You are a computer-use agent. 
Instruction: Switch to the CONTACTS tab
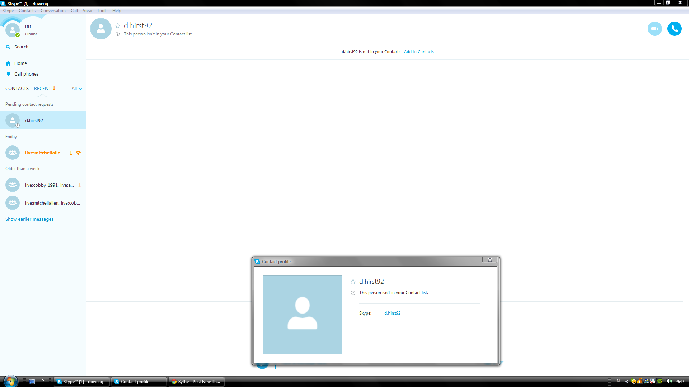click(x=17, y=89)
